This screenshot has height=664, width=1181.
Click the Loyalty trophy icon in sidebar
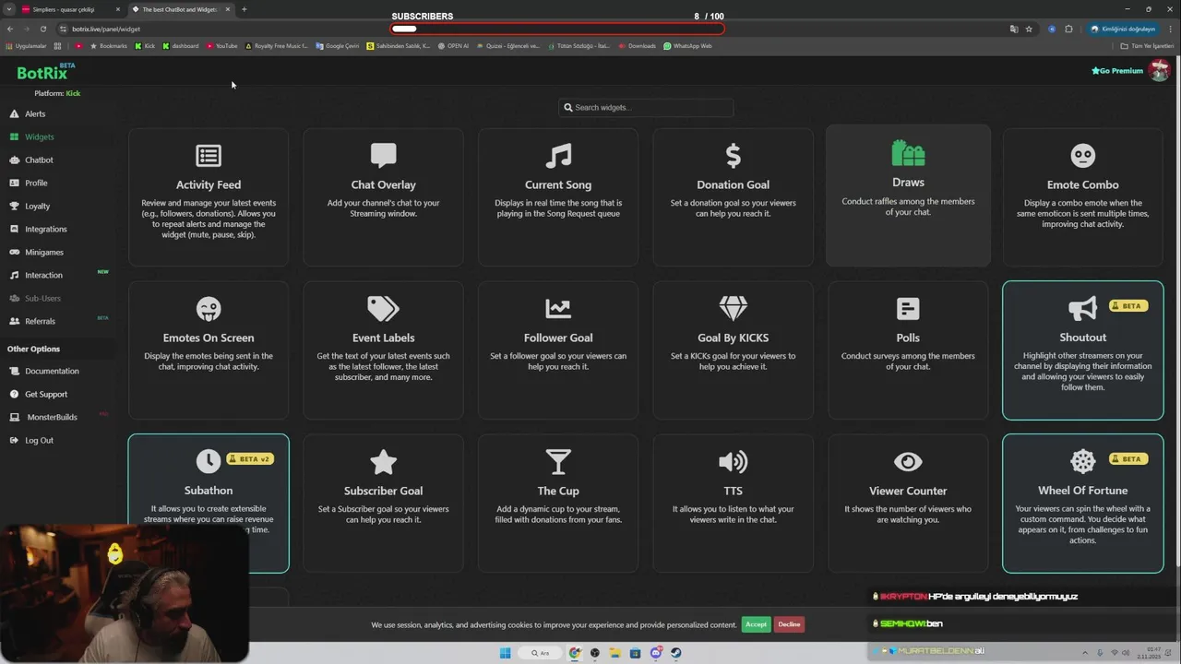(14, 207)
